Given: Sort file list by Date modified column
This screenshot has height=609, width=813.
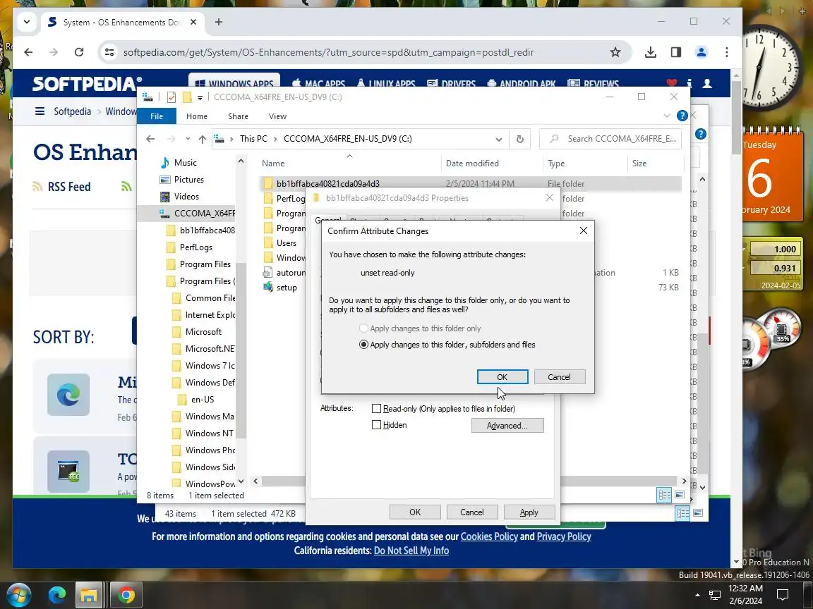Looking at the screenshot, I should (x=472, y=163).
